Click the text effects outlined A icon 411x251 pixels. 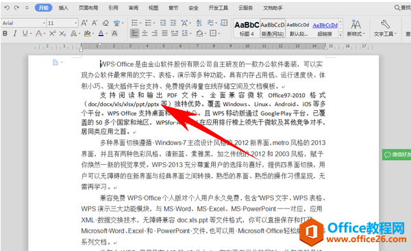click(74, 34)
